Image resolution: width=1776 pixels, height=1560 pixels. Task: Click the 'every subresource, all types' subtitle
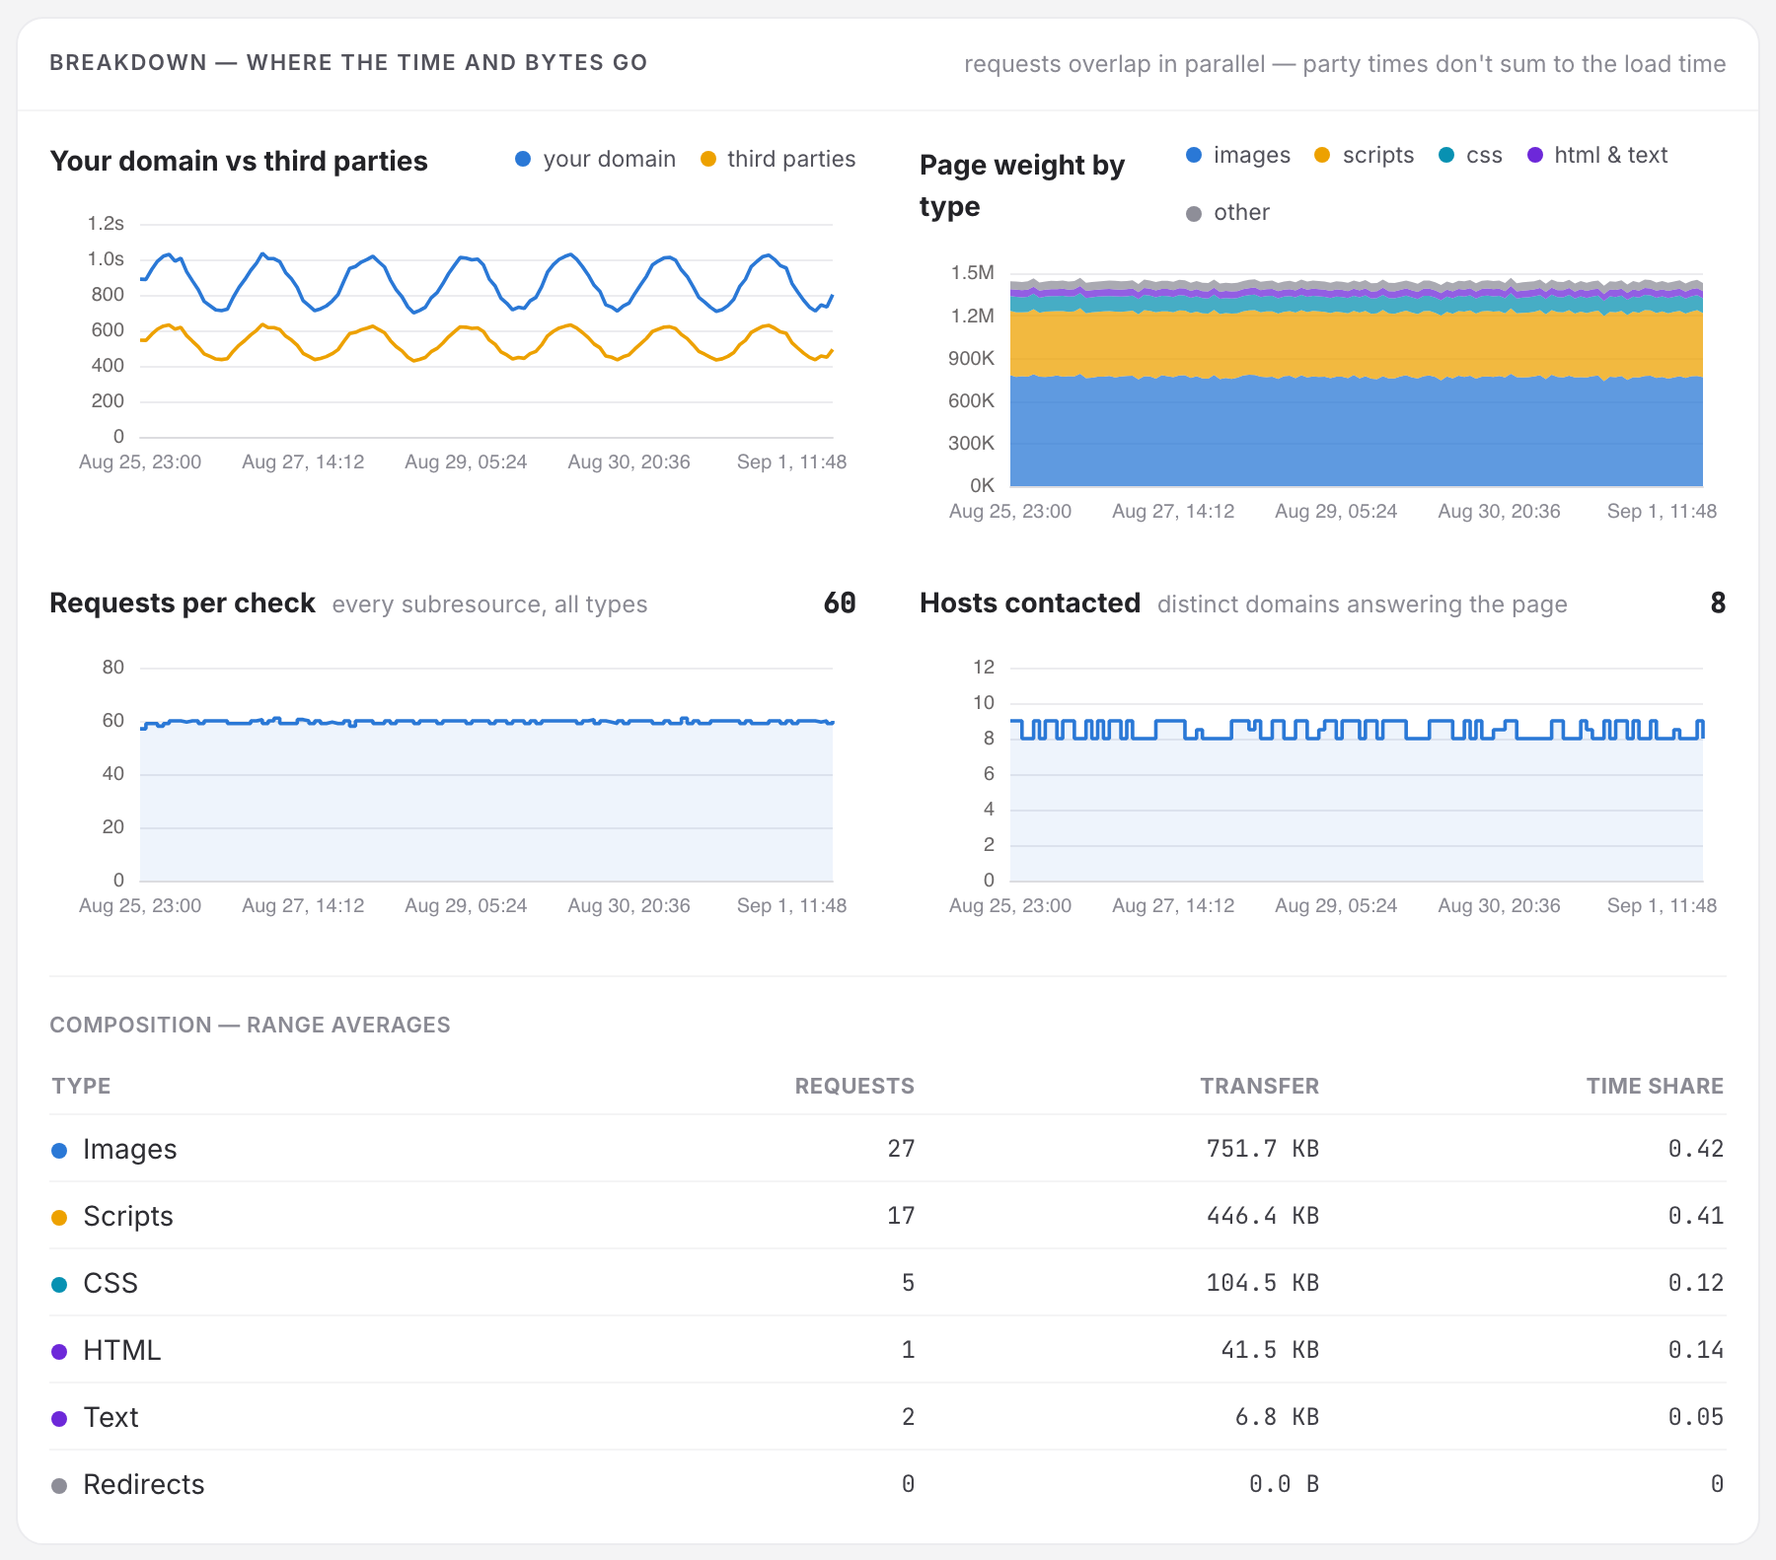tap(489, 604)
